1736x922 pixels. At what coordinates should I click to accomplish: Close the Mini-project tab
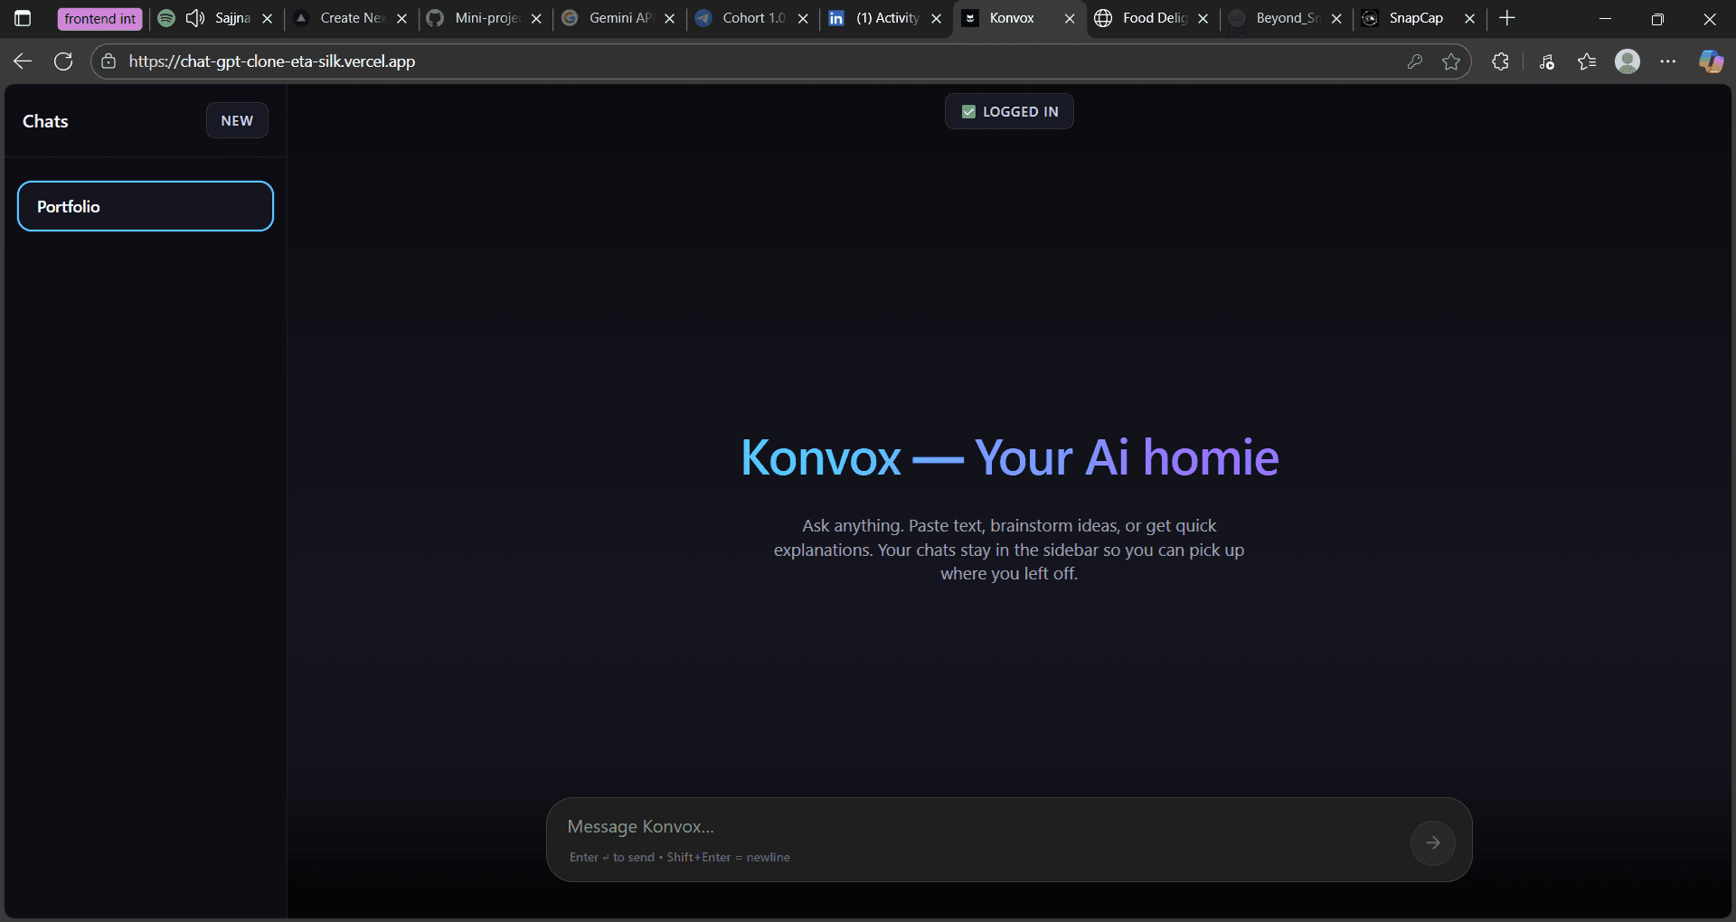click(536, 18)
